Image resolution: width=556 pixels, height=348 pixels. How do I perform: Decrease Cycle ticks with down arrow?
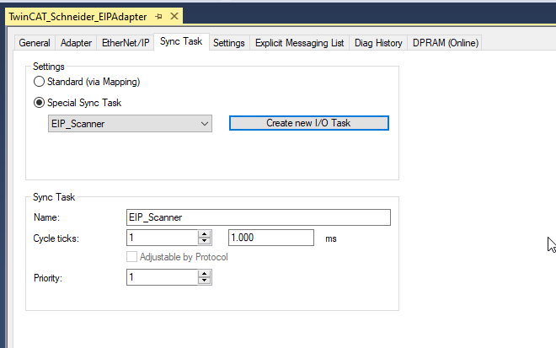(205, 241)
